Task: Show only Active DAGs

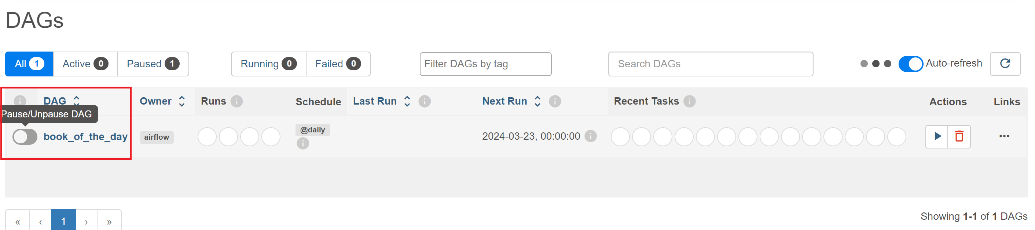Action: (x=85, y=64)
